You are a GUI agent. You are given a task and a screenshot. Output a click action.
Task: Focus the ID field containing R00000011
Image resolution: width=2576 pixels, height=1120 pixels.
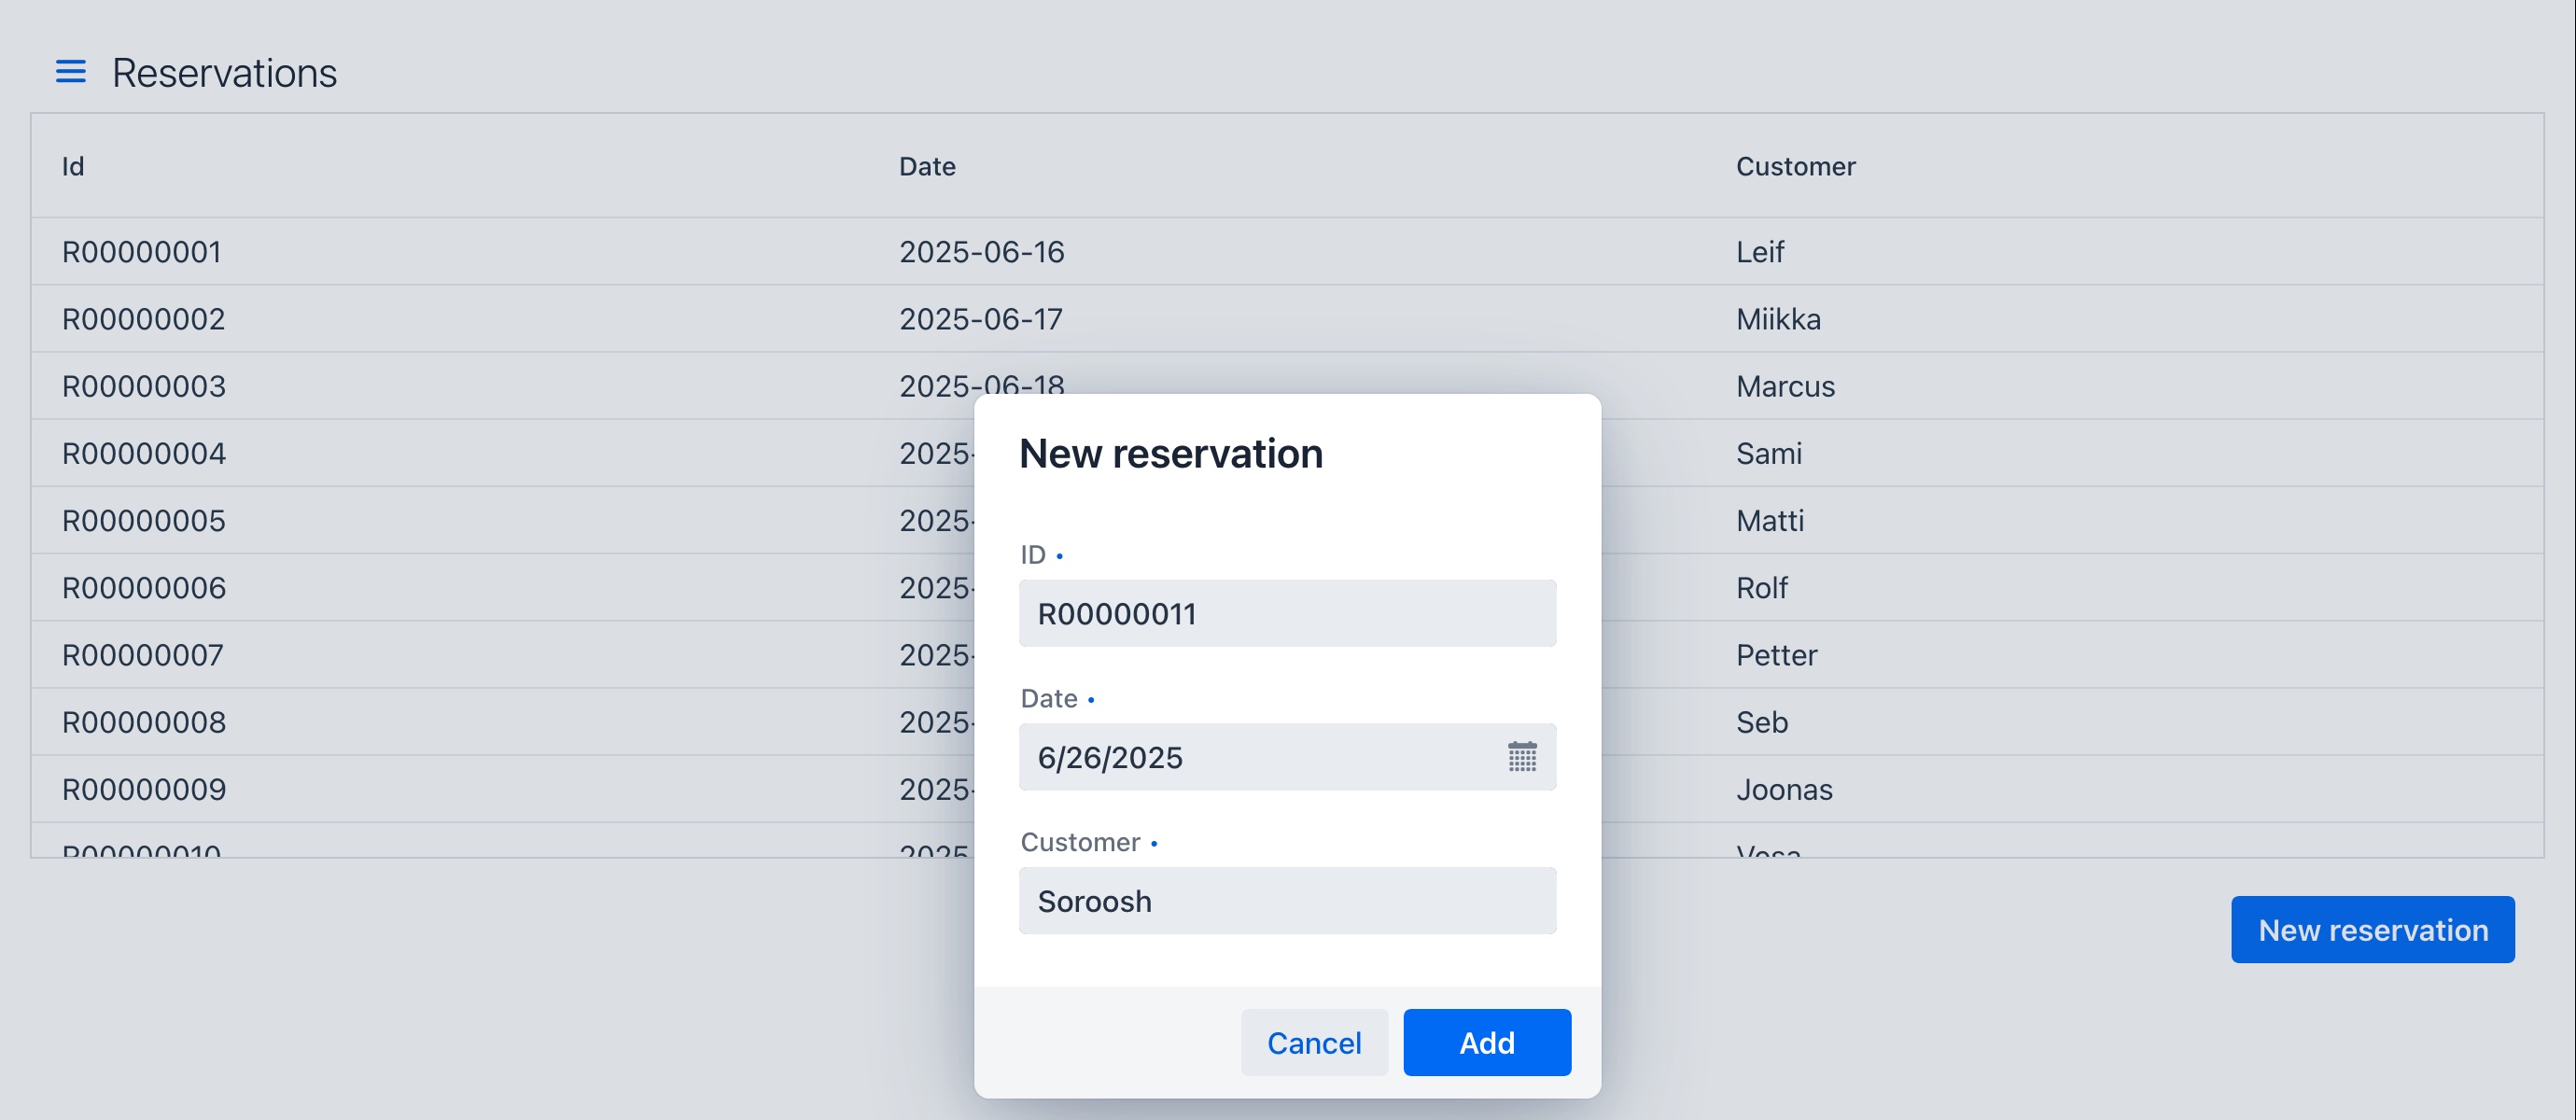pyautogui.click(x=1286, y=613)
